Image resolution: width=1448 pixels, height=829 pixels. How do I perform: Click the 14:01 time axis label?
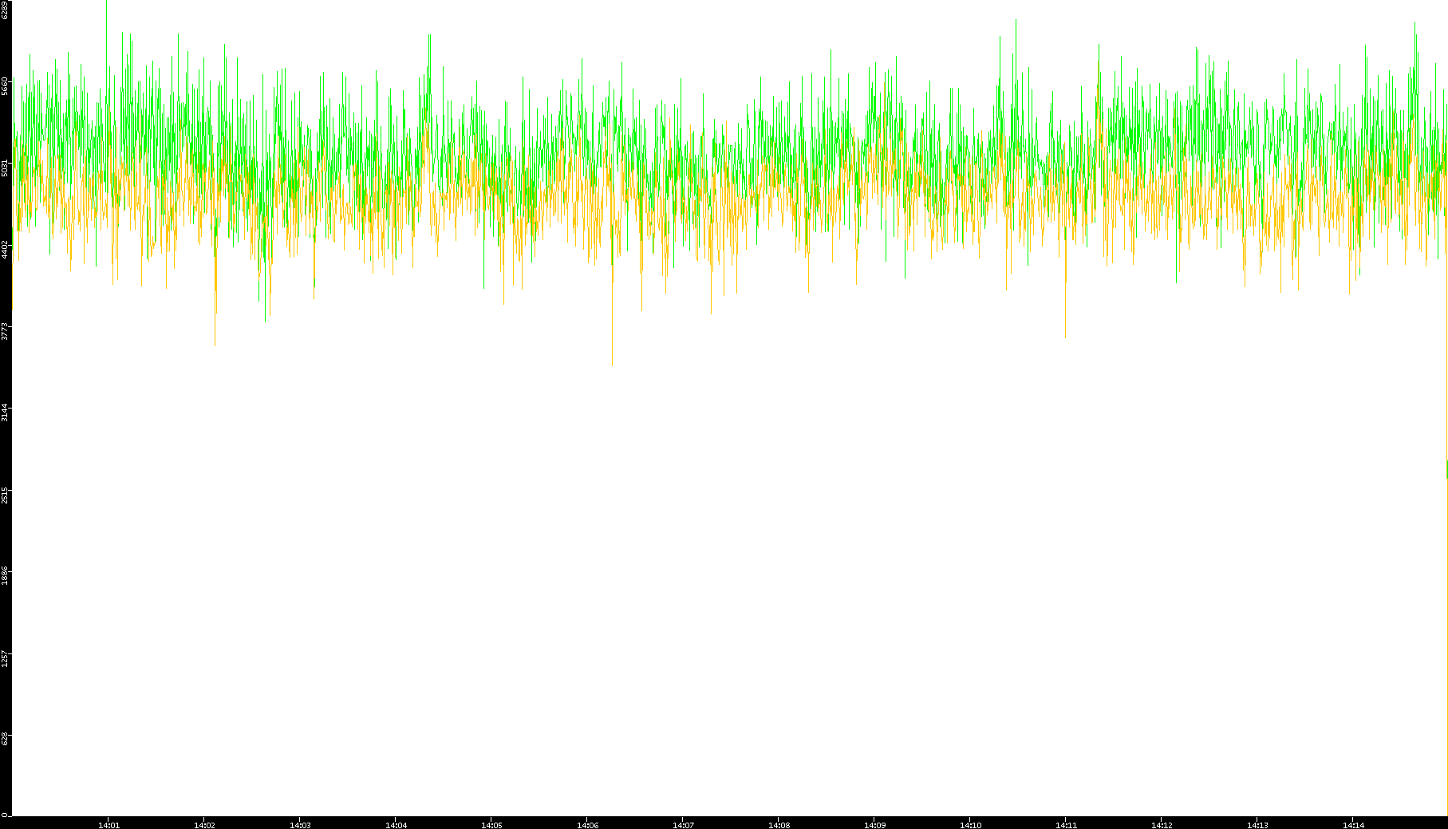point(109,825)
